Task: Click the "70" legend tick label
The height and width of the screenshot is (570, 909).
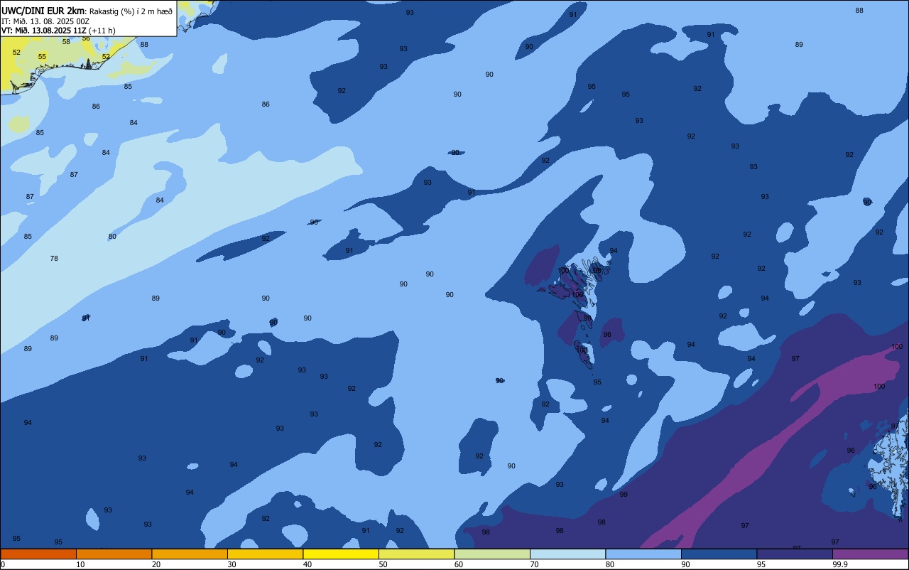Action: tap(534, 564)
